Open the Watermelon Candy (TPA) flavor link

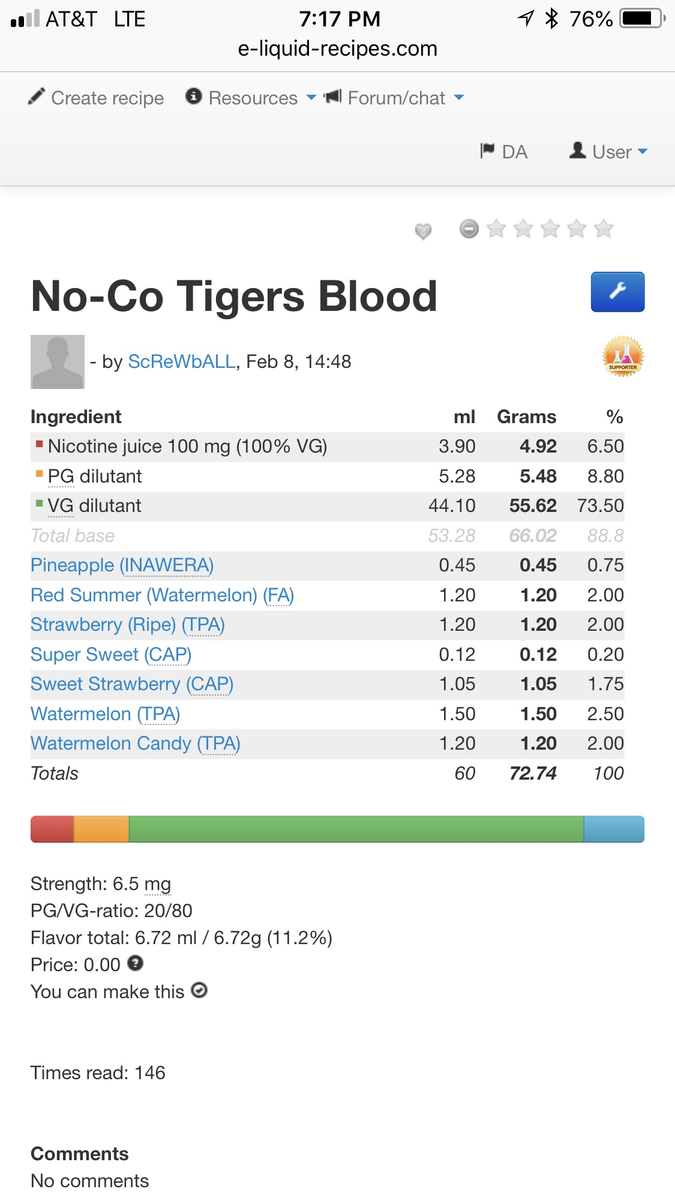(x=135, y=744)
